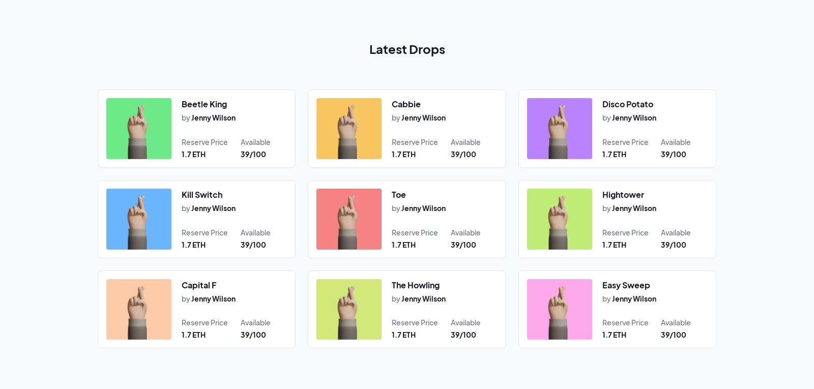Open the Cabbie orange thumbnail
The width and height of the screenshot is (814, 389).
349,129
